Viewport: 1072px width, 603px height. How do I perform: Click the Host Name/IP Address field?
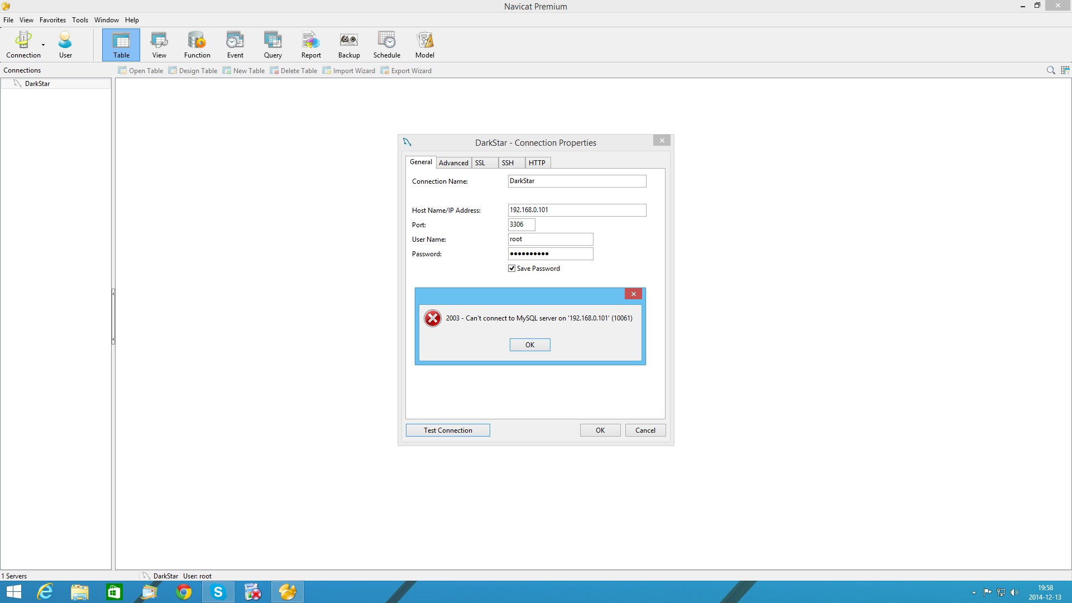(577, 210)
